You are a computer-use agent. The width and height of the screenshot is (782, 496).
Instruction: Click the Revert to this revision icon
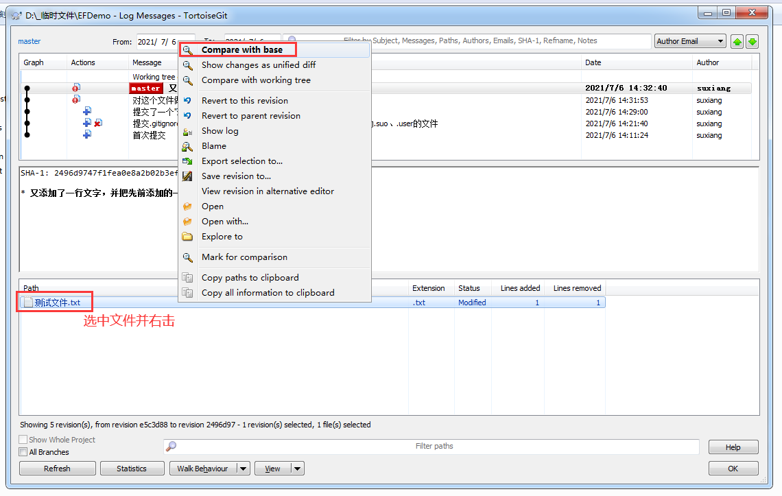(187, 101)
